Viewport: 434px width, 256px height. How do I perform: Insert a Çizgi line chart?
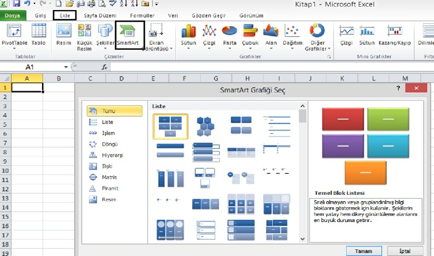(209, 36)
